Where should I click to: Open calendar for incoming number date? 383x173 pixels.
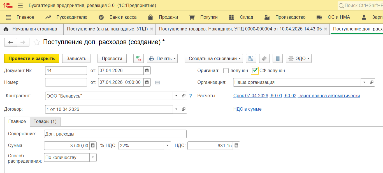coord(147,82)
